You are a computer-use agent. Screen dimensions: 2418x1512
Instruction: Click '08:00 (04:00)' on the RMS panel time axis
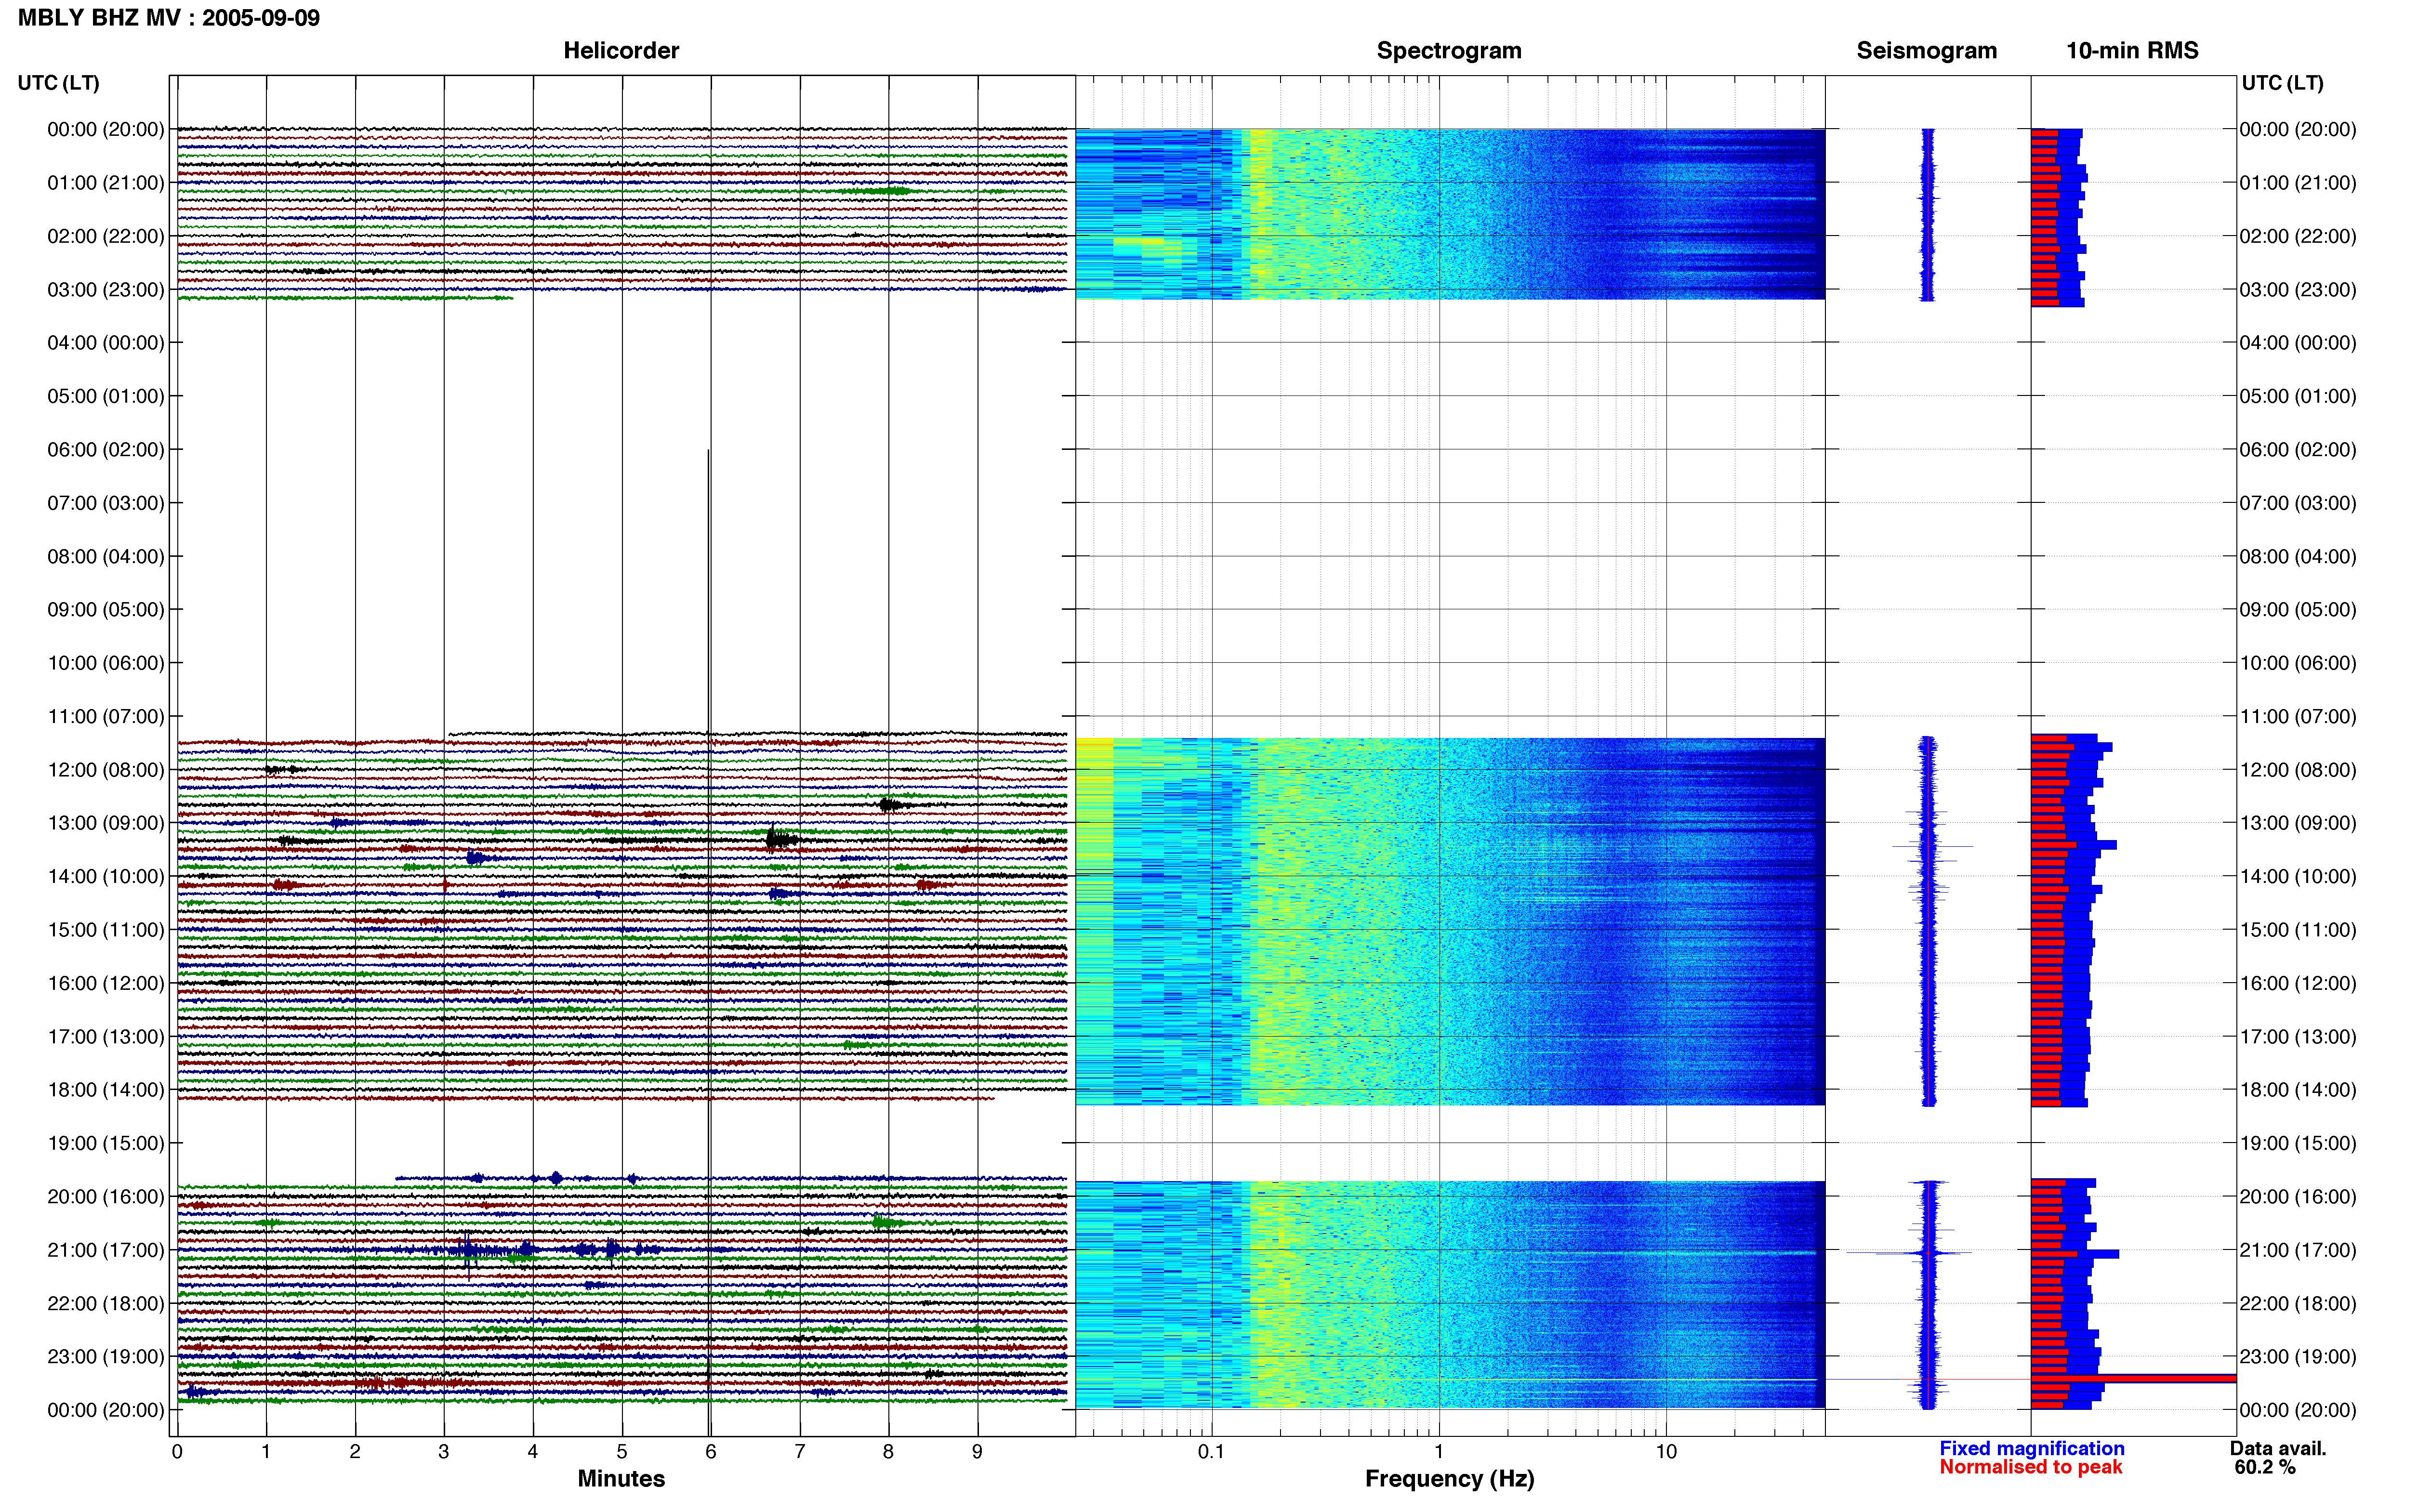(x=2298, y=557)
